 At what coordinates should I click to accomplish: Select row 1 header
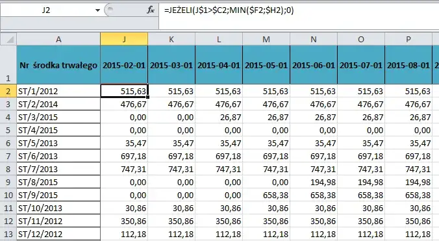pos(8,65)
